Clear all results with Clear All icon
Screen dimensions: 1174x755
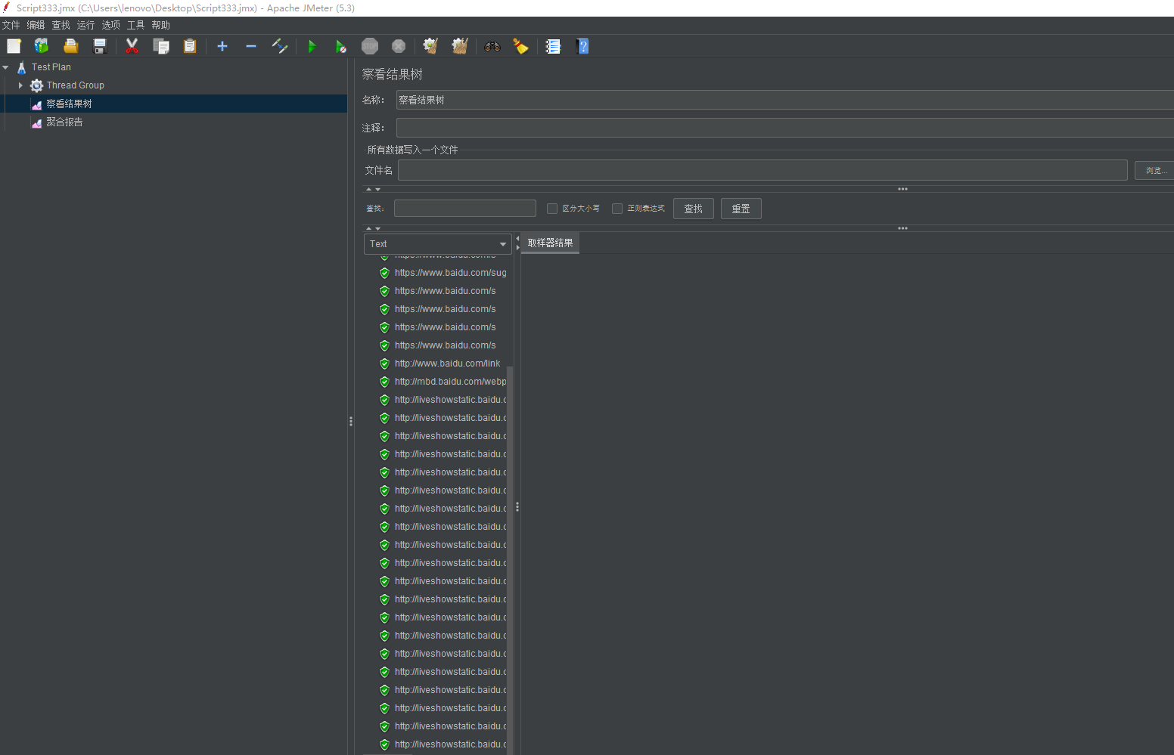click(x=459, y=46)
